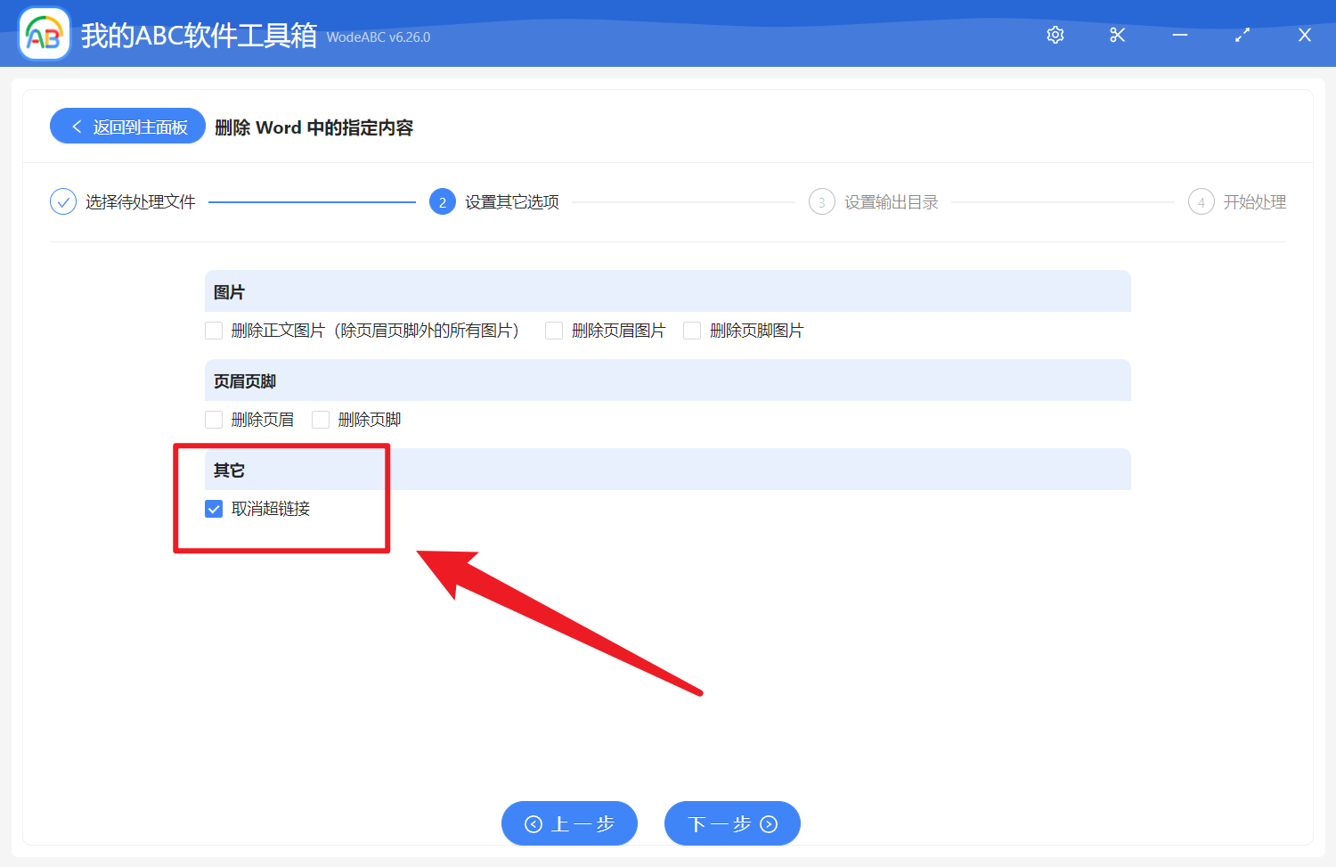This screenshot has width=1336, height=867.
Task: Select the 选择待处理文件 step label
Action: 139,201
